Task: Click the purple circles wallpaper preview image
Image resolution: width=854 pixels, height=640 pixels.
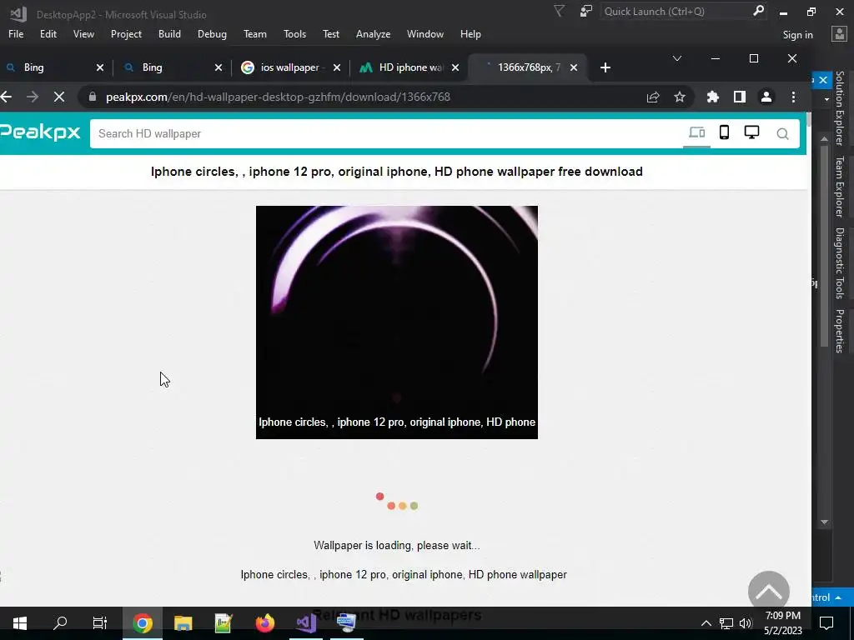Action: pyautogui.click(x=396, y=322)
